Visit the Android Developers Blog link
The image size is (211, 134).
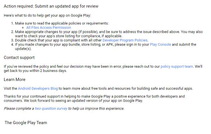[38, 89]
